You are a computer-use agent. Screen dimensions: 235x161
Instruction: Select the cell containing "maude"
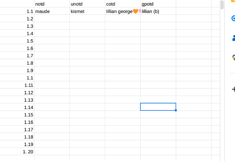pos(52,11)
